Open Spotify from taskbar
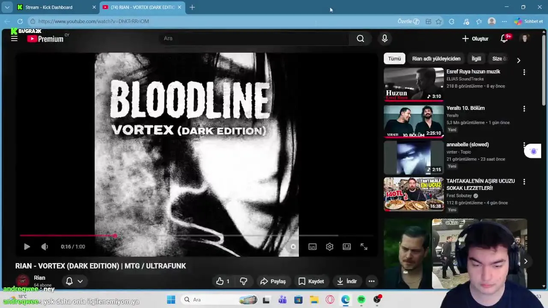Screen dimensions: 548x308 tap(361, 299)
